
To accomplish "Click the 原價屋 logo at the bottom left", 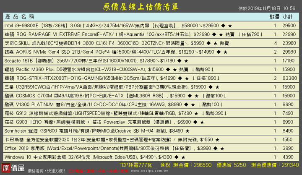I will (x=13, y=168).
